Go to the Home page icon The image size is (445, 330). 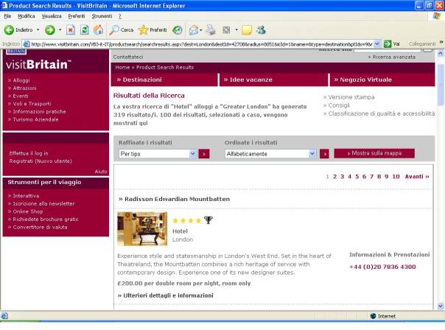(98, 29)
